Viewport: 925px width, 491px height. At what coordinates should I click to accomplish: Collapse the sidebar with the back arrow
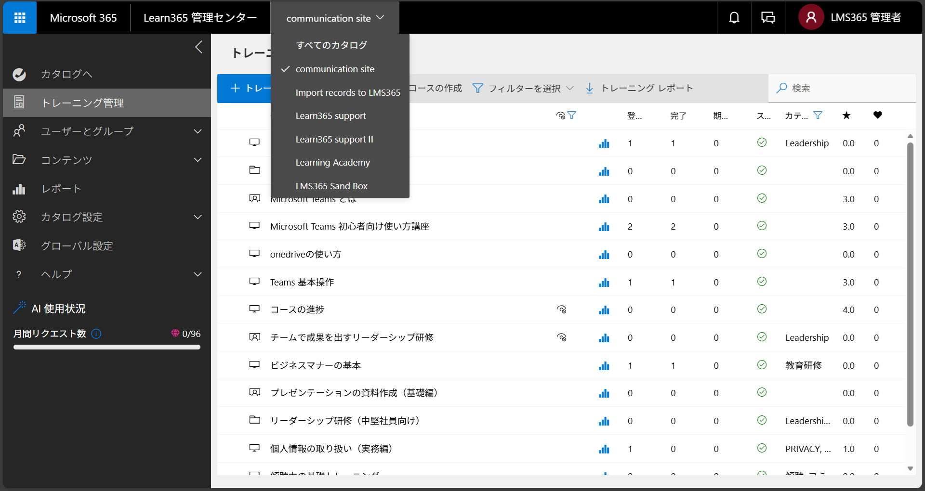point(198,47)
